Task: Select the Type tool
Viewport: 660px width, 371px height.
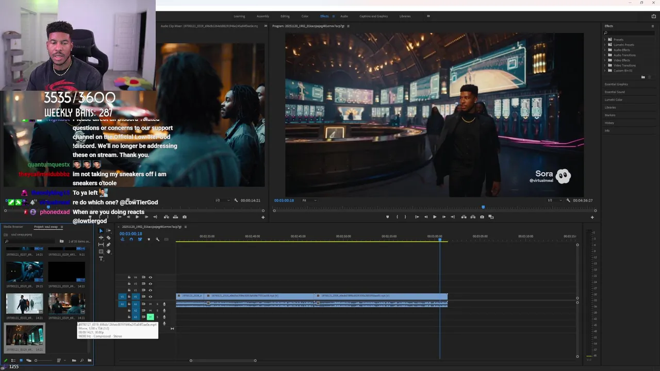Action: coord(101,259)
